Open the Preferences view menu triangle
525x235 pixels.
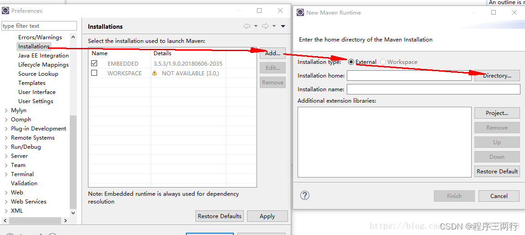pos(283,26)
